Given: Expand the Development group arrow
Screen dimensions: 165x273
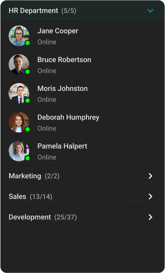Looking at the screenshot, I should [x=151, y=217].
